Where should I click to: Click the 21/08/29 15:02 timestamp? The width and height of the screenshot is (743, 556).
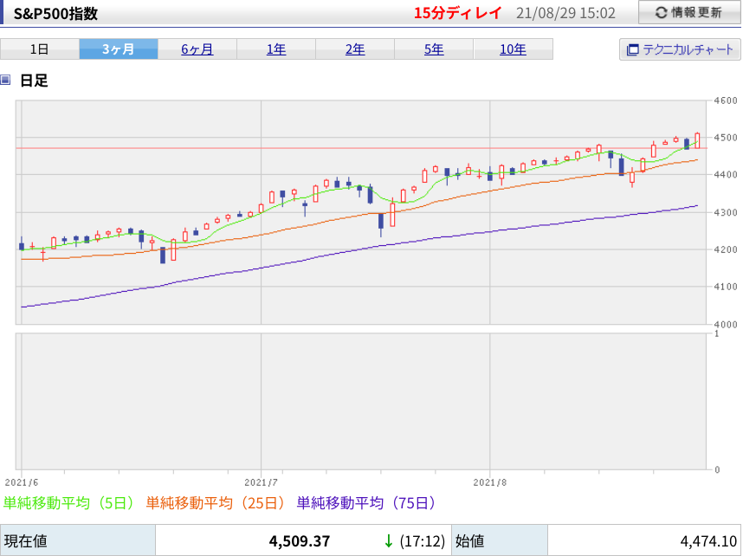(565, 13)
